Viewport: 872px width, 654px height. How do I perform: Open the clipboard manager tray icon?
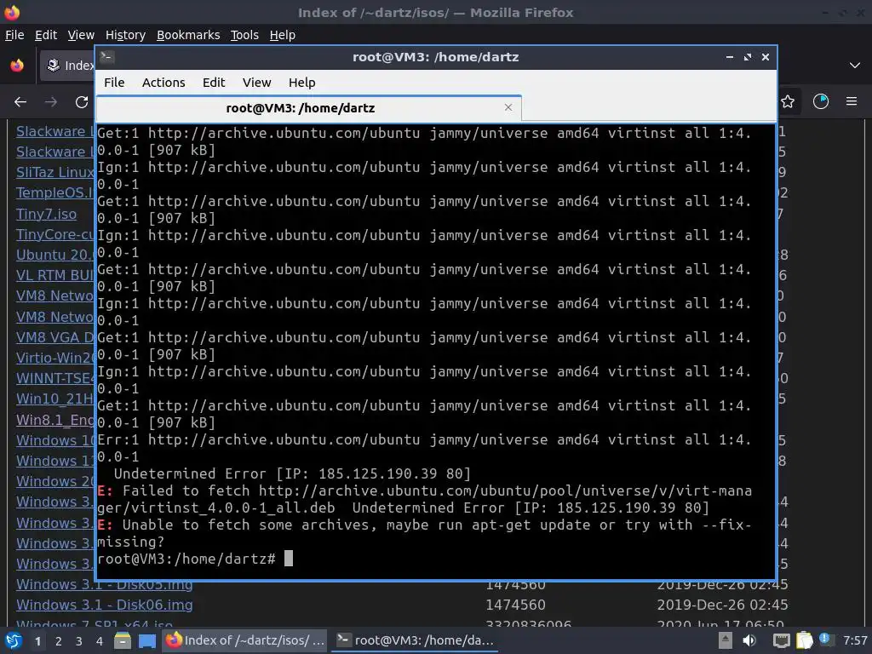804,640
